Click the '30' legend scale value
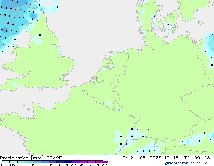Image resolution: width=214 pixels, height=166 pixels. point(73,165)
